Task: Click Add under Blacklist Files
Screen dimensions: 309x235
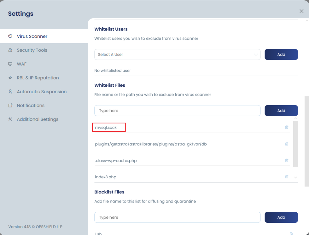Action: click(281, 217)
